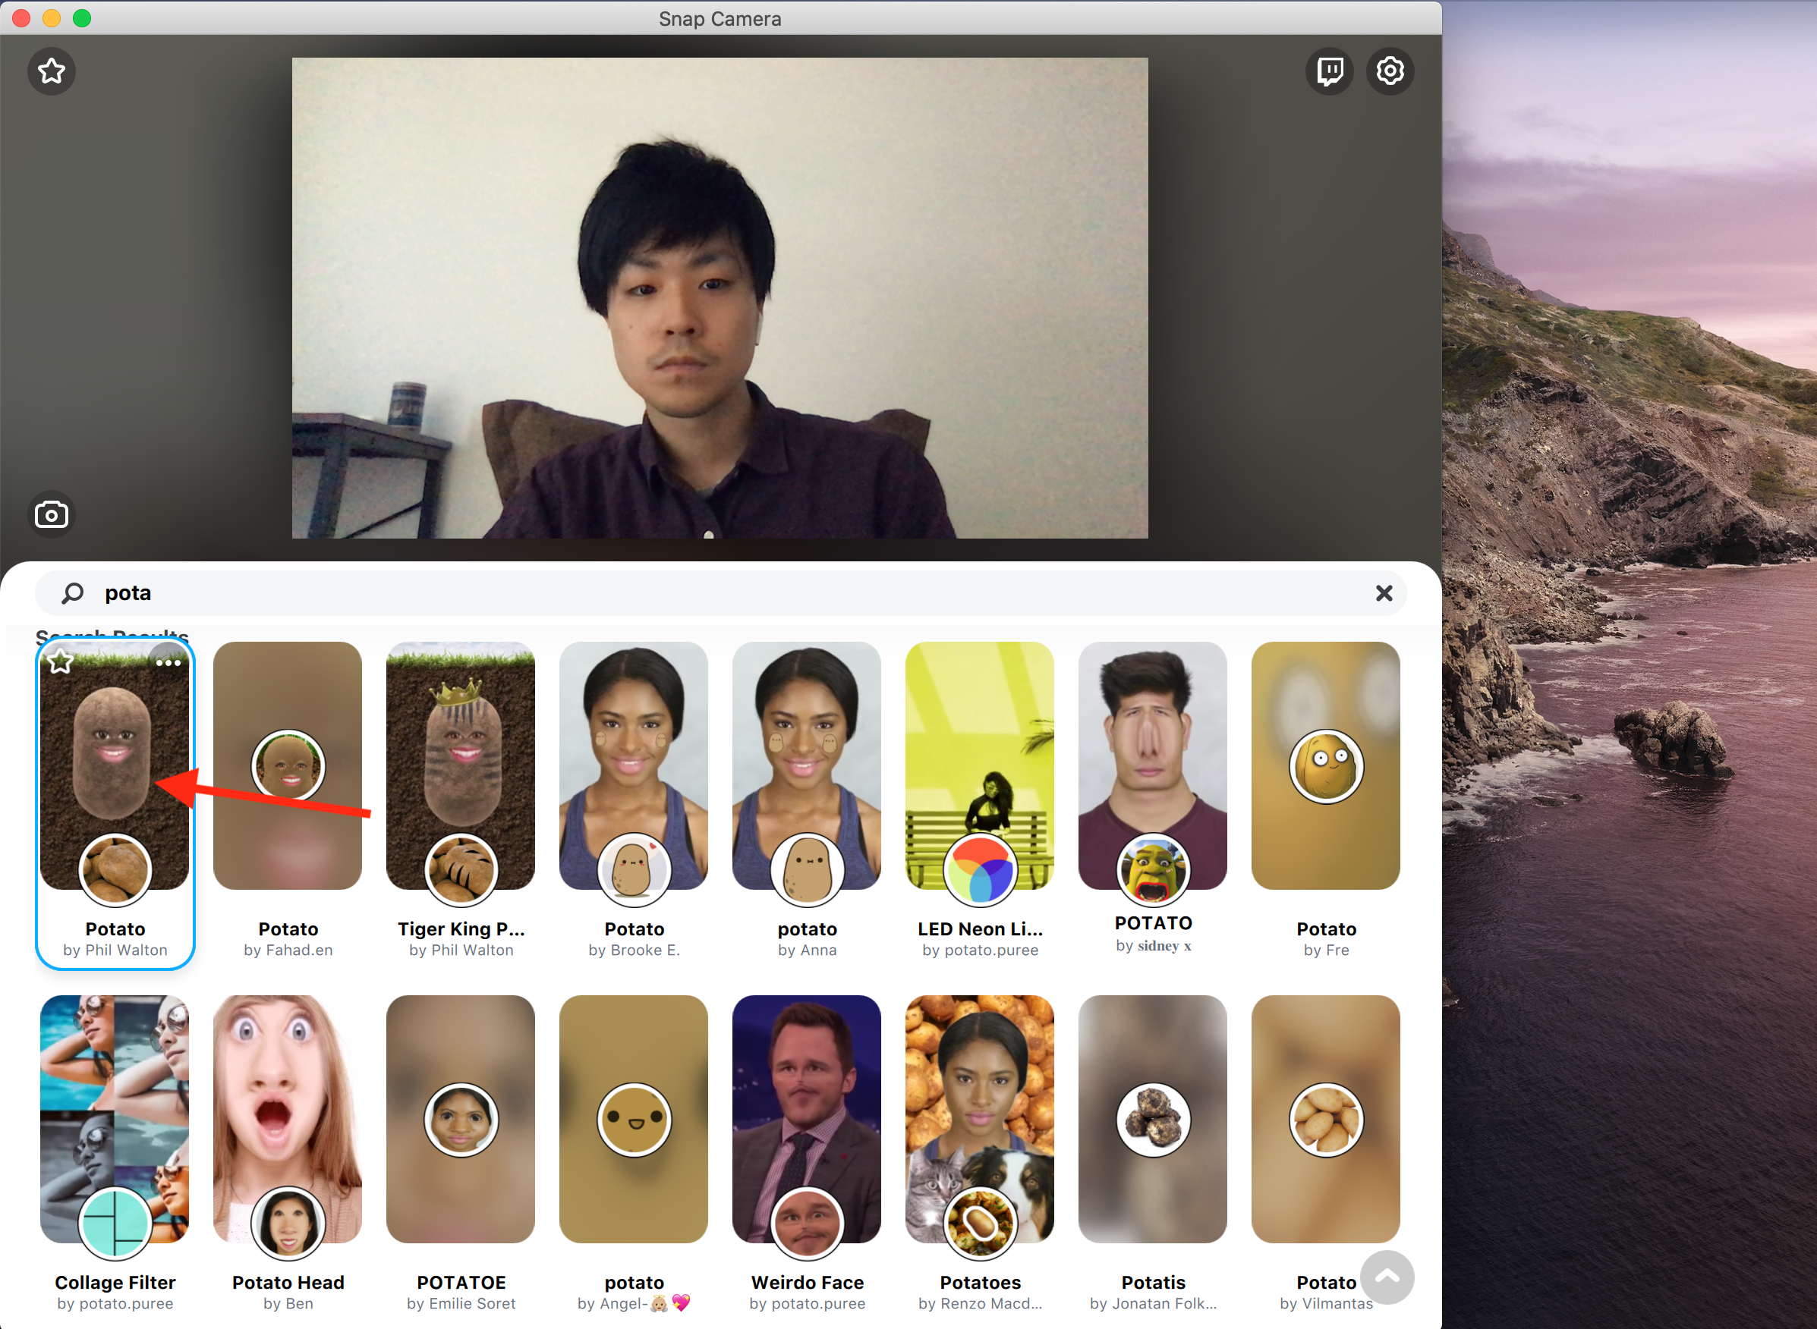Click the Potato Head lens by Ben
The height and width of the screenshot is (1329, 1817).
288,1118
